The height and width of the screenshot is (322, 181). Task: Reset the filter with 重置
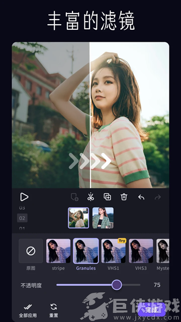tap(54, 310)
